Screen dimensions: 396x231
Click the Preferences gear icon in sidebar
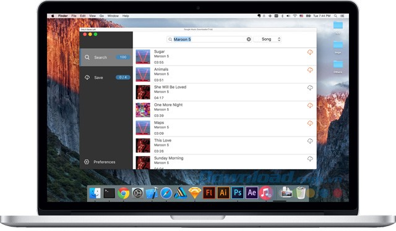pyautogui.click(x=87, y=162)
